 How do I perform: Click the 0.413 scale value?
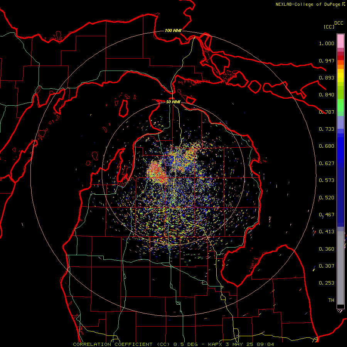tap(327, 232)
